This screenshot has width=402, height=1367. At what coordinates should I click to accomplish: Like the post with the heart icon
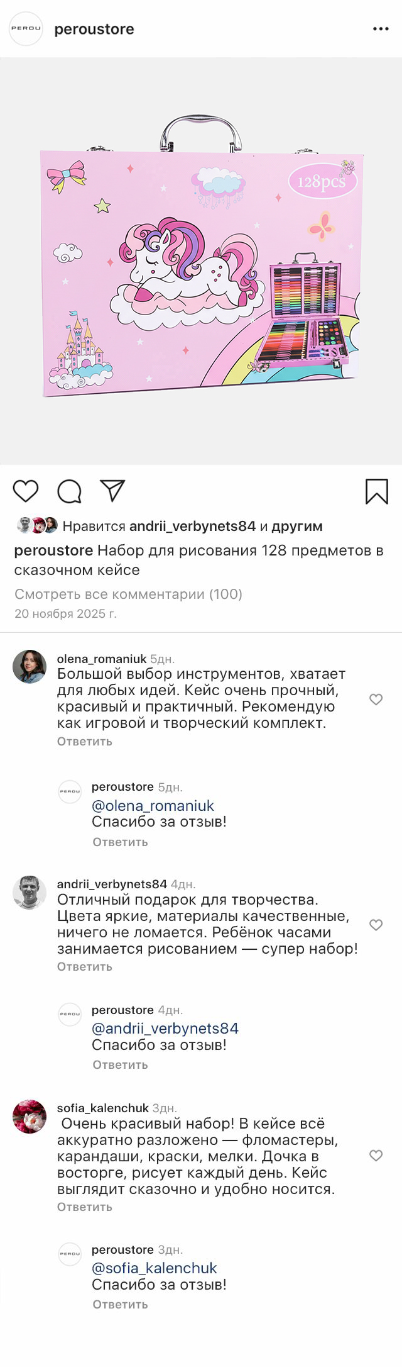click(26, 491)
